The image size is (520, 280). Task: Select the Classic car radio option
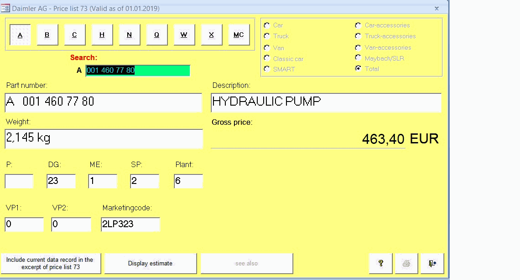coord(267,58)
